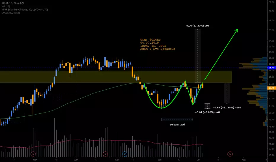Click the May label on time axis
Viewport: 276px width, 162px height.
tap(117, 160)
